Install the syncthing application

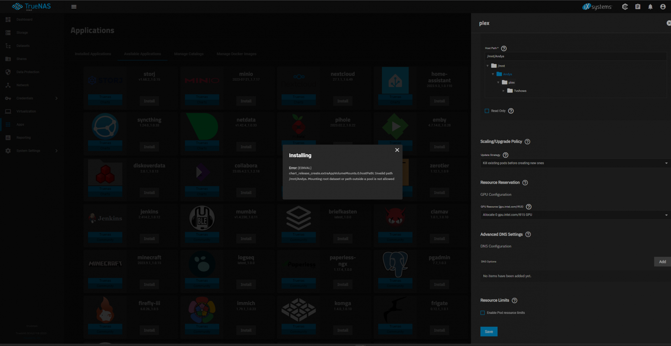(149, 147)
